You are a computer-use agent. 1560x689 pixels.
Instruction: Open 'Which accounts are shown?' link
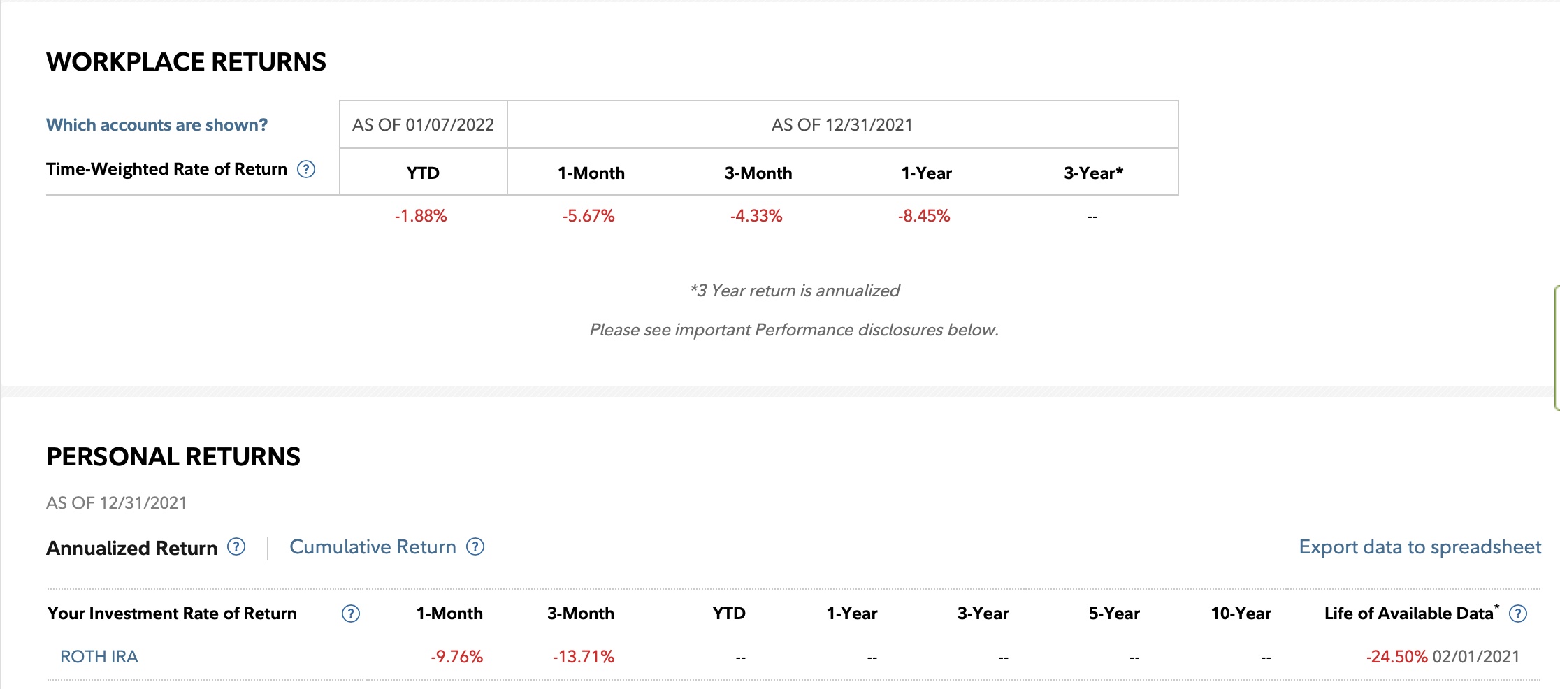(157, 125)
